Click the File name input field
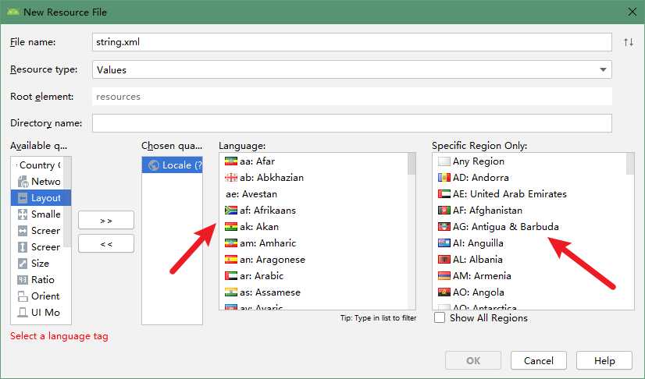This screenshot has width=645, height=379. pos(352,42)
